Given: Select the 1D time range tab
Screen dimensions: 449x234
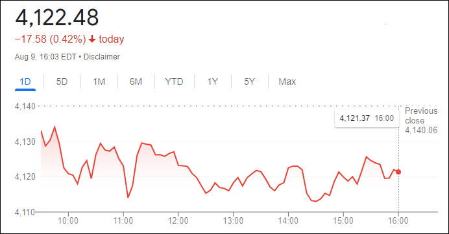Looking at the screenshot, I should click(25, 82).
